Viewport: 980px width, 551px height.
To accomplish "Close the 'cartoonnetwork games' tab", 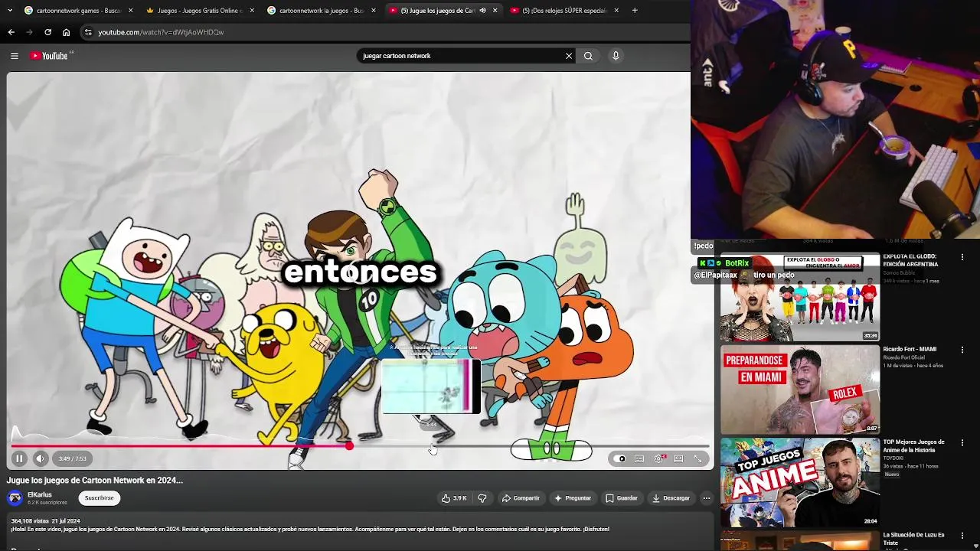I will (130, 11).
